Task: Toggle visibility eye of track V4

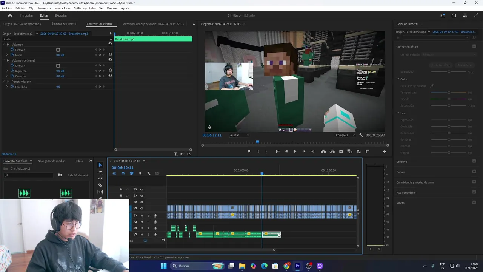Action: click(x=142, y=190)
